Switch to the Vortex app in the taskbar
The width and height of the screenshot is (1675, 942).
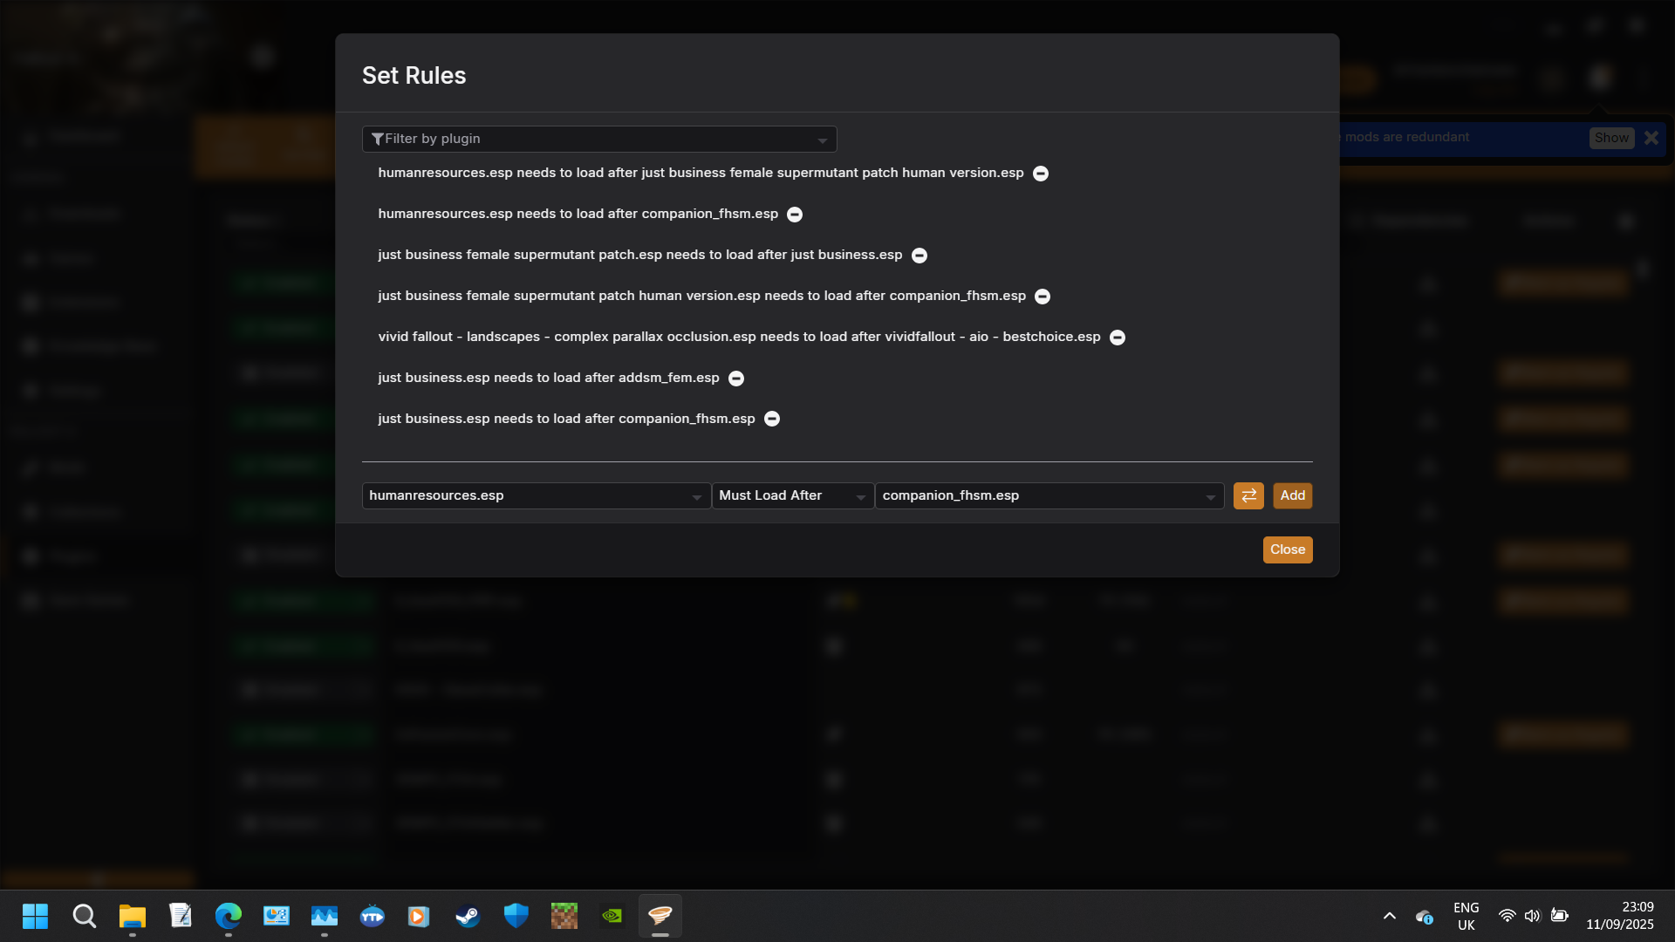coord(660,916)
